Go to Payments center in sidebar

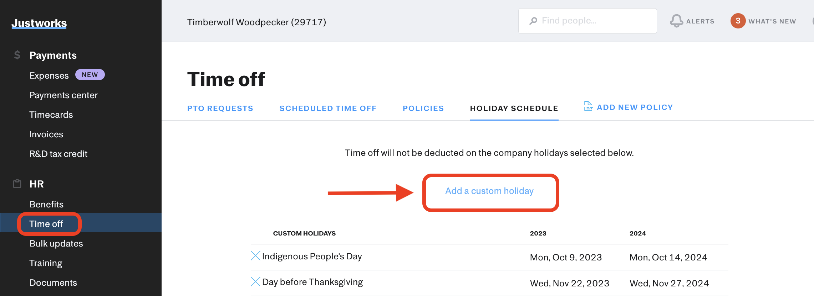(63, 95)
